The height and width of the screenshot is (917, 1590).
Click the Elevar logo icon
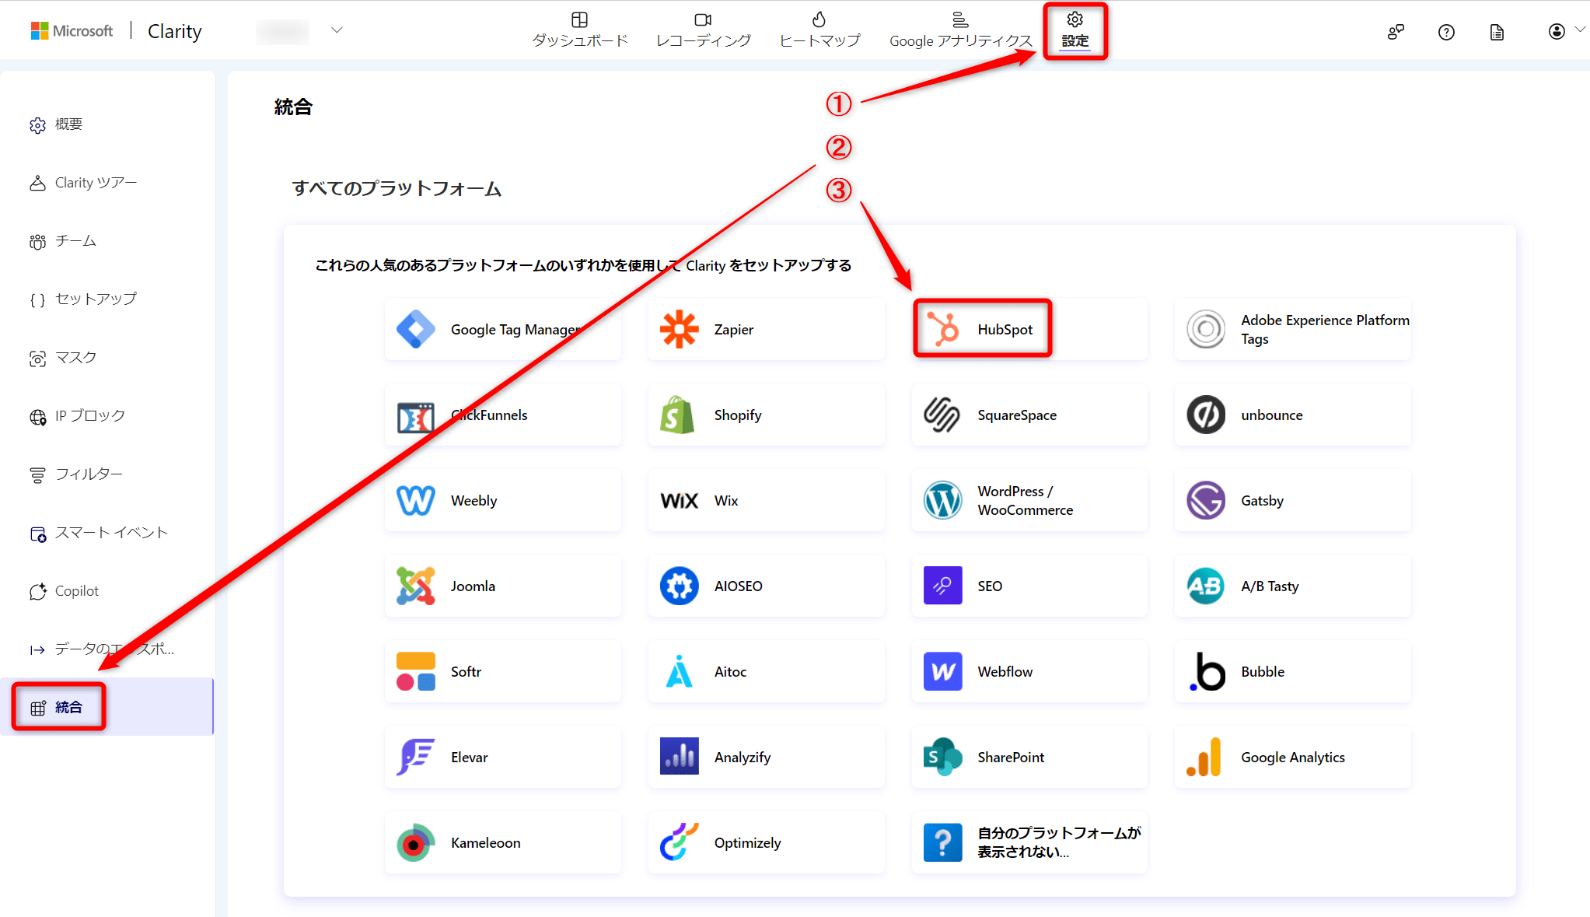point(416,757)
